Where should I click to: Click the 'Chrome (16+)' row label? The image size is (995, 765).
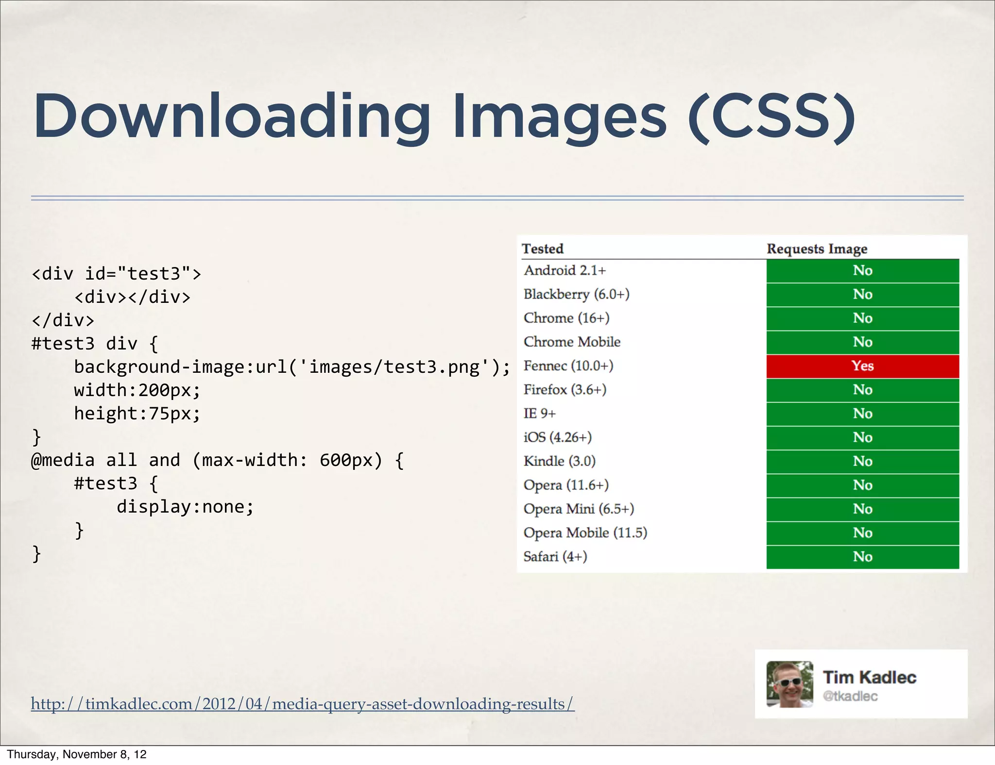coord(566,318)
